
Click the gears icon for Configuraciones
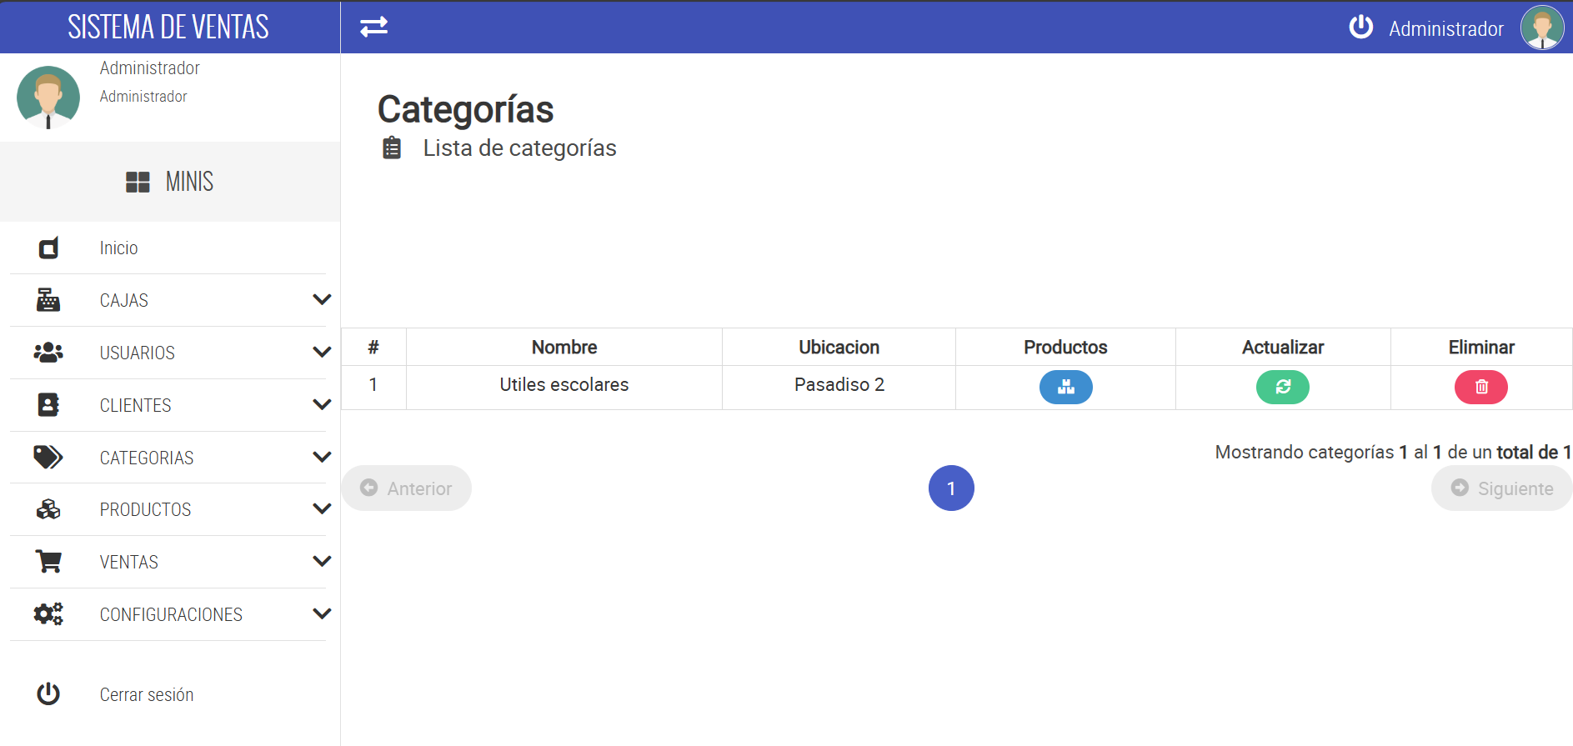(x=48, y=614)
